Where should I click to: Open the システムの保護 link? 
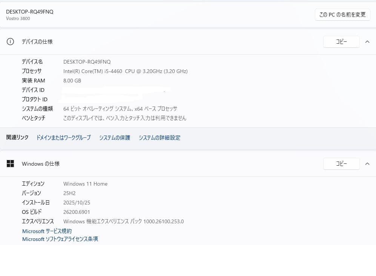point(114,138)
